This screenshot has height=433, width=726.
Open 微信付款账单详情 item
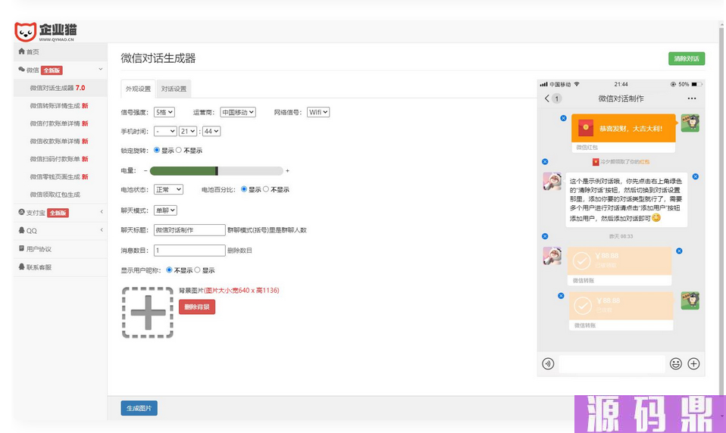pos(59,123)
